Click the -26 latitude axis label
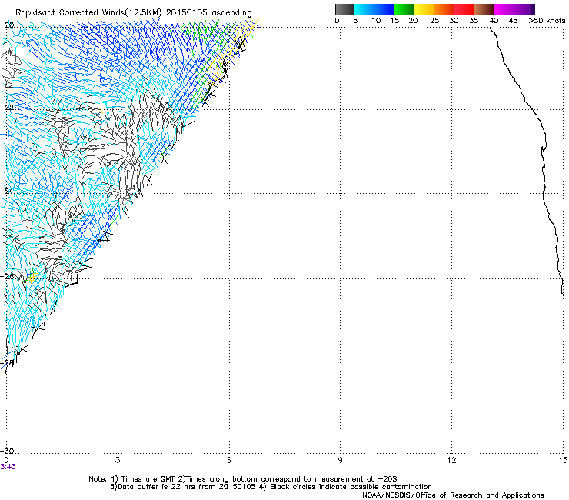This screenshot has height=500, width=569. point(7,276)
